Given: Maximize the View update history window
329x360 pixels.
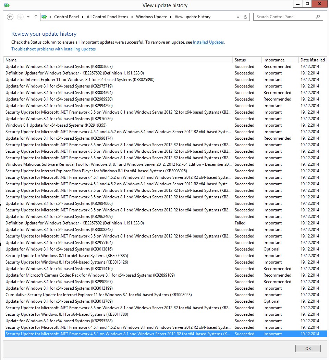Looking at the screenshot, I should point(307,4).
